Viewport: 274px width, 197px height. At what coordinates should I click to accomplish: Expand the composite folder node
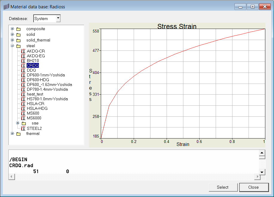coord(12,29)
